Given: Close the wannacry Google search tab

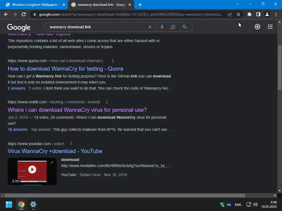Looking at the screenshot, I should point(130,5).
